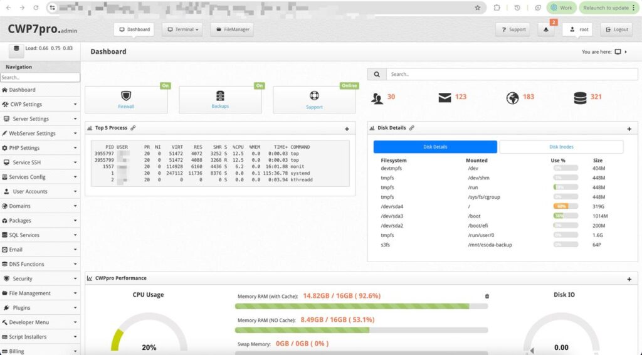Open the Terminal dropdown menu
This screenshot has height=355, width=642.
[x=182, y=29]
